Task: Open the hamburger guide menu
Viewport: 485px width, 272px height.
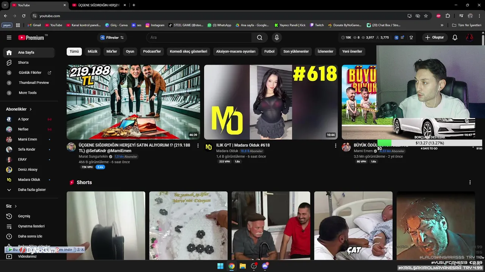Action: pos(9,37)
